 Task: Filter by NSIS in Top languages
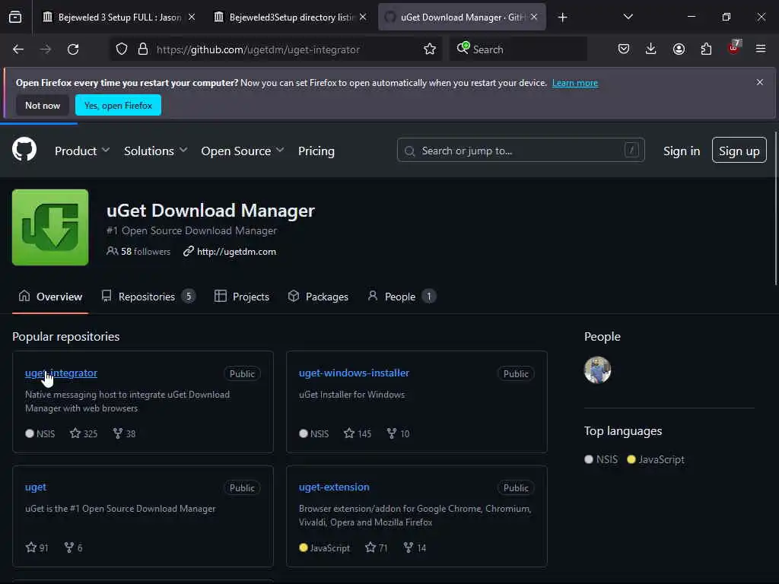pyautogui.click(x=601, y=460)
